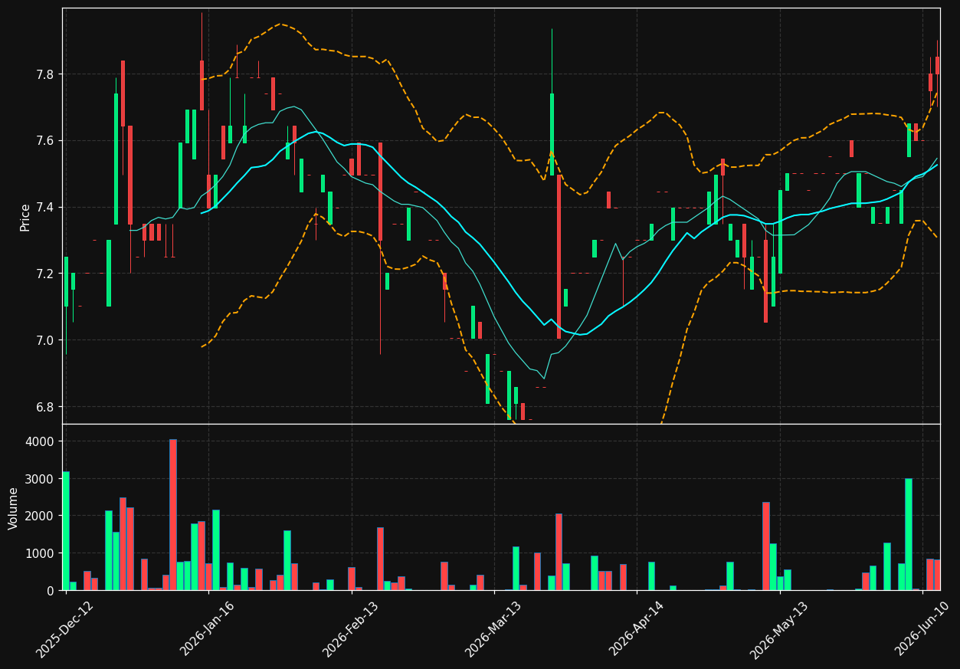Click the "Volume" y-axis label
This screenshot has height=669, width=960.
[14, 508]
